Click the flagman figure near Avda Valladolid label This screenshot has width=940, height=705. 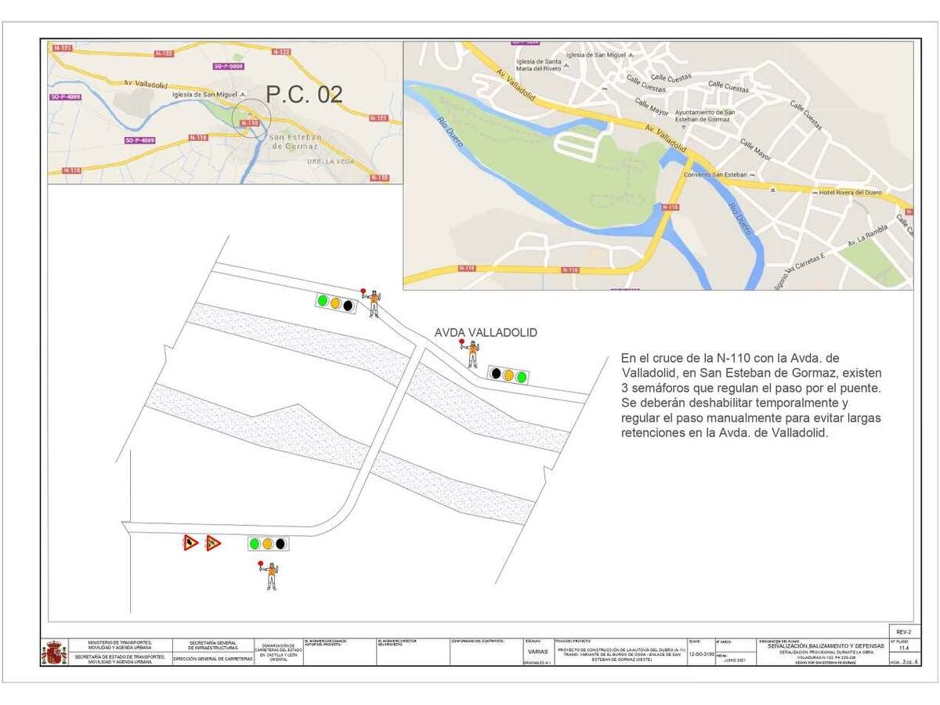[x=472, y=353]
